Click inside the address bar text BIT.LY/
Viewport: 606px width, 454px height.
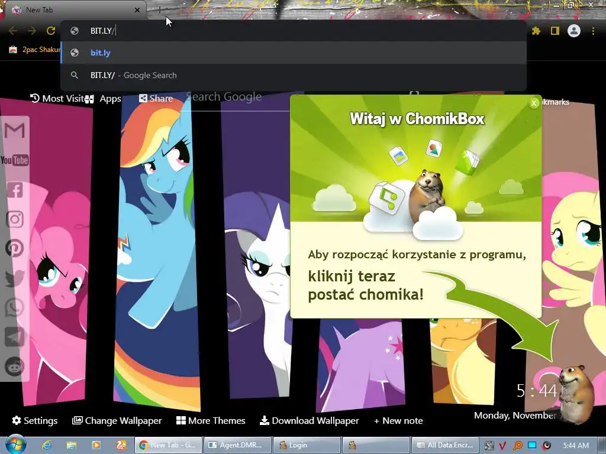102,31
